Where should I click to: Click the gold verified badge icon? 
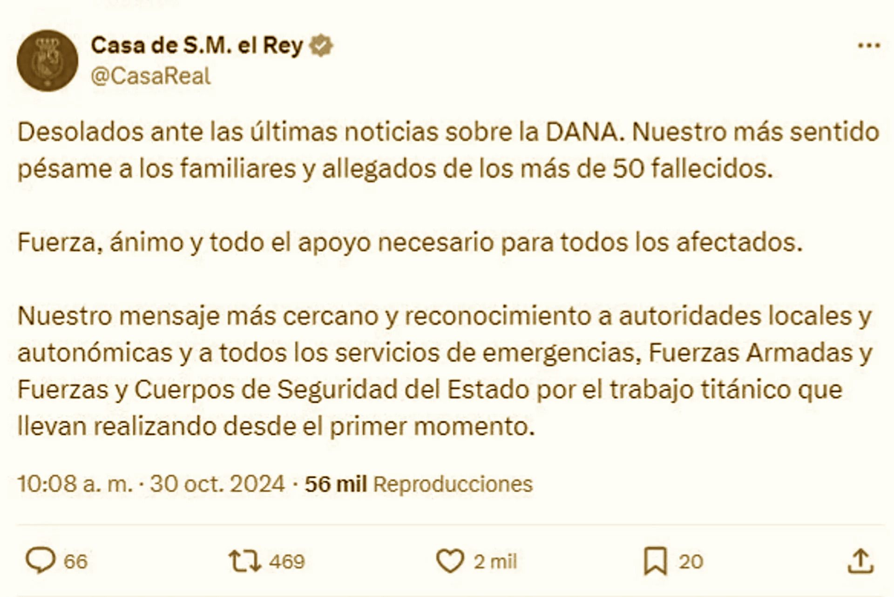point(321,46)
